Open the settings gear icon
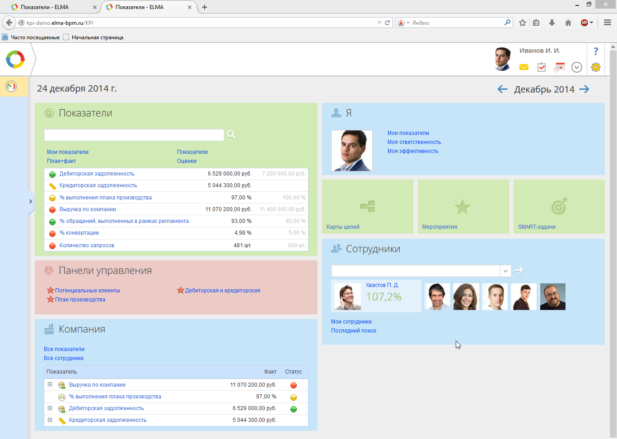Viewport: 617px width, 439px height. [x=596, y=67]
